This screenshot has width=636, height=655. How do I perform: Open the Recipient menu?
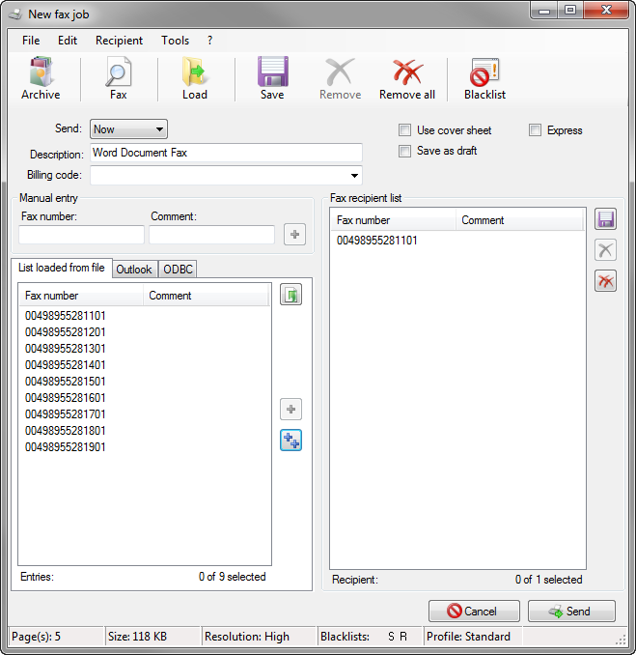point(119,41)
